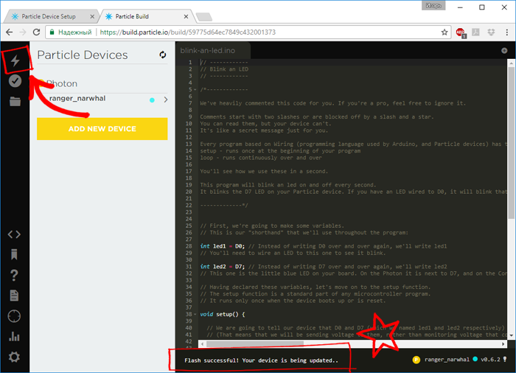
Task: Open the Code section icon in the sidebar
Action: [x=14, y=234]
